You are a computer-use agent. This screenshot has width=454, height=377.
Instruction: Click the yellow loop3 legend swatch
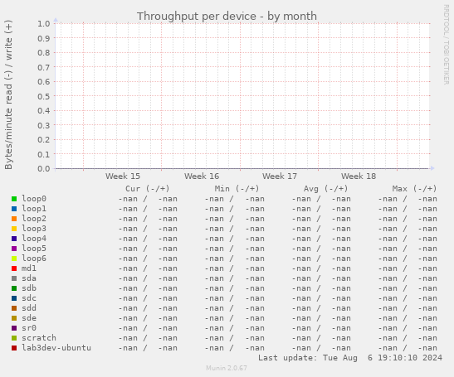tap(14, 229)
